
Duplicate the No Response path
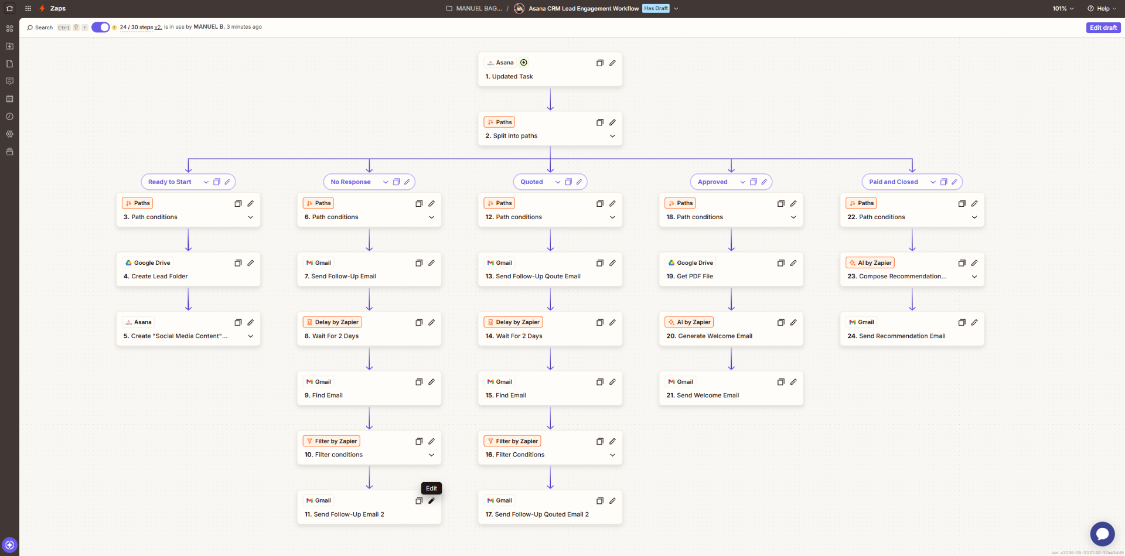396,182
